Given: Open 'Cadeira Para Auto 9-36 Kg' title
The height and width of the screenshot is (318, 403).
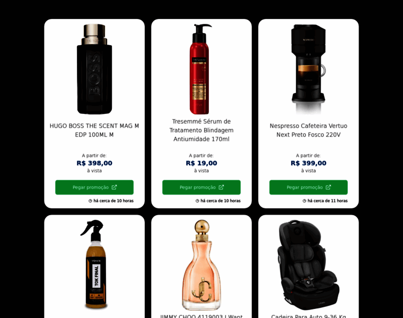Looking at the screenshot, I should pos(309,316).
